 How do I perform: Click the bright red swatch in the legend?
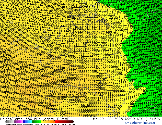[x=56, y=122]
